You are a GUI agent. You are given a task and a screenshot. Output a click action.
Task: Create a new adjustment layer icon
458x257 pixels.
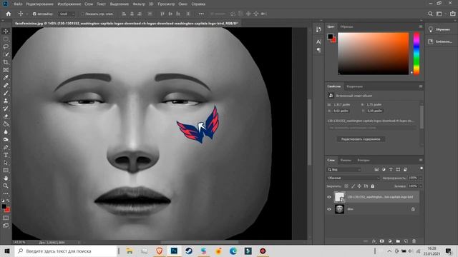(390, 241)
